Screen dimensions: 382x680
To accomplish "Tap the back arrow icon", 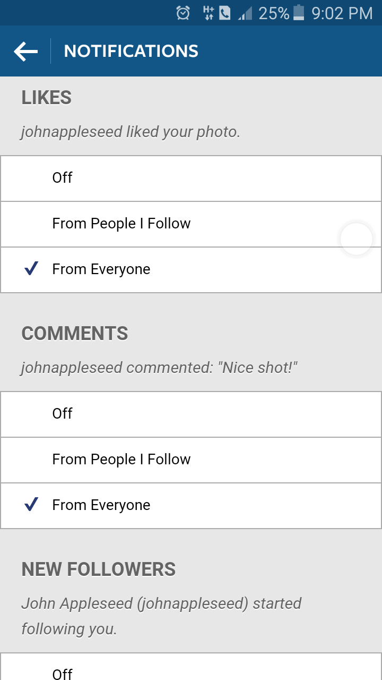I will click(x=25, y=52).
